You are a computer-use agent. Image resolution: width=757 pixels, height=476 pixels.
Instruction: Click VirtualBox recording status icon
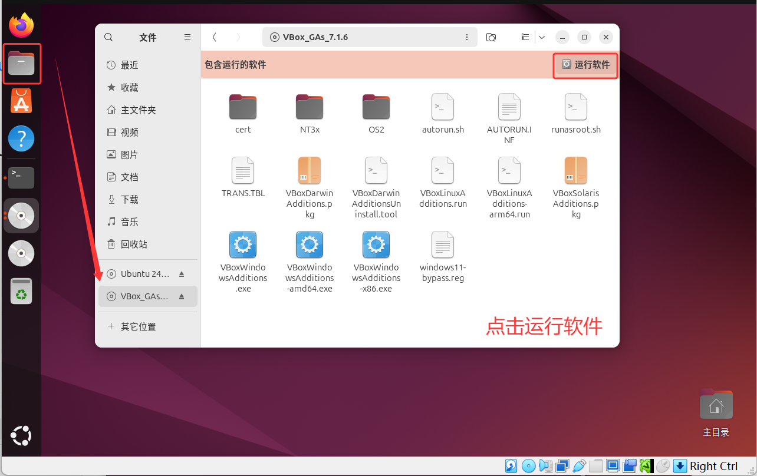point(630,466)
